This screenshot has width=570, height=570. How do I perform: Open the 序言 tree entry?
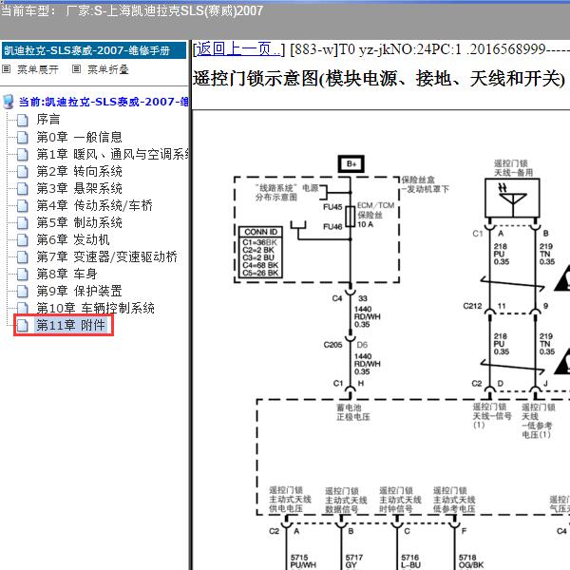pos(48,120)
